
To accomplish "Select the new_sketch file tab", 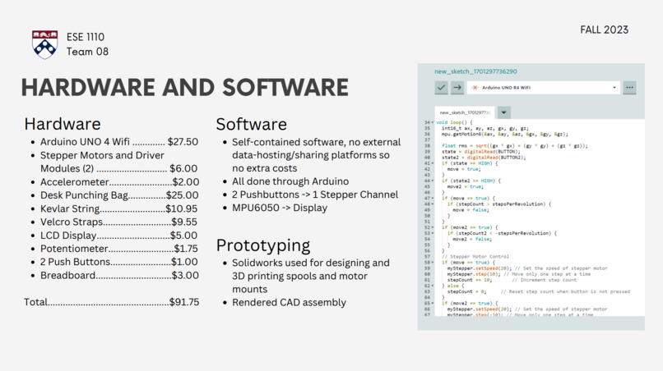I will click(464, 112).
